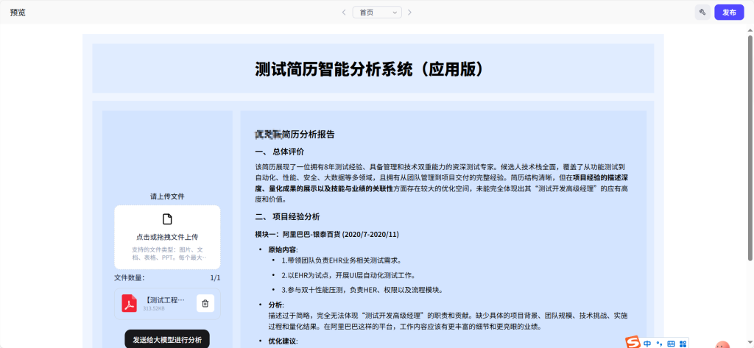The image size is (754, 348).
Task: Open the wrench debug tool icon
Action: coord(702,13)
